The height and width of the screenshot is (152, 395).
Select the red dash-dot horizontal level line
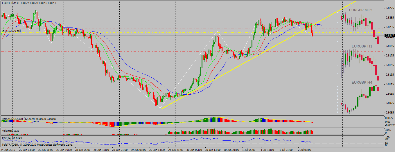tap(192, 52)
